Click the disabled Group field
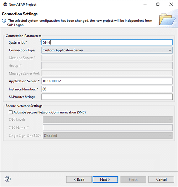 point(107,66)
